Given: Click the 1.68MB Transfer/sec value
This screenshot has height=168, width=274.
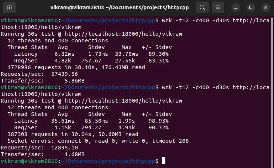Looking at the screenshot, I should [75, 154].
